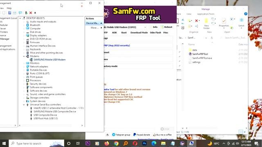Select SamFwFRPTool application file
Viewport: 262px width, 147px height.
point(200,54)
